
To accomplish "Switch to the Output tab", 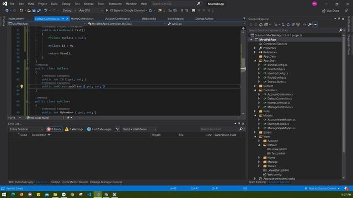I will (x=56, y=182).
